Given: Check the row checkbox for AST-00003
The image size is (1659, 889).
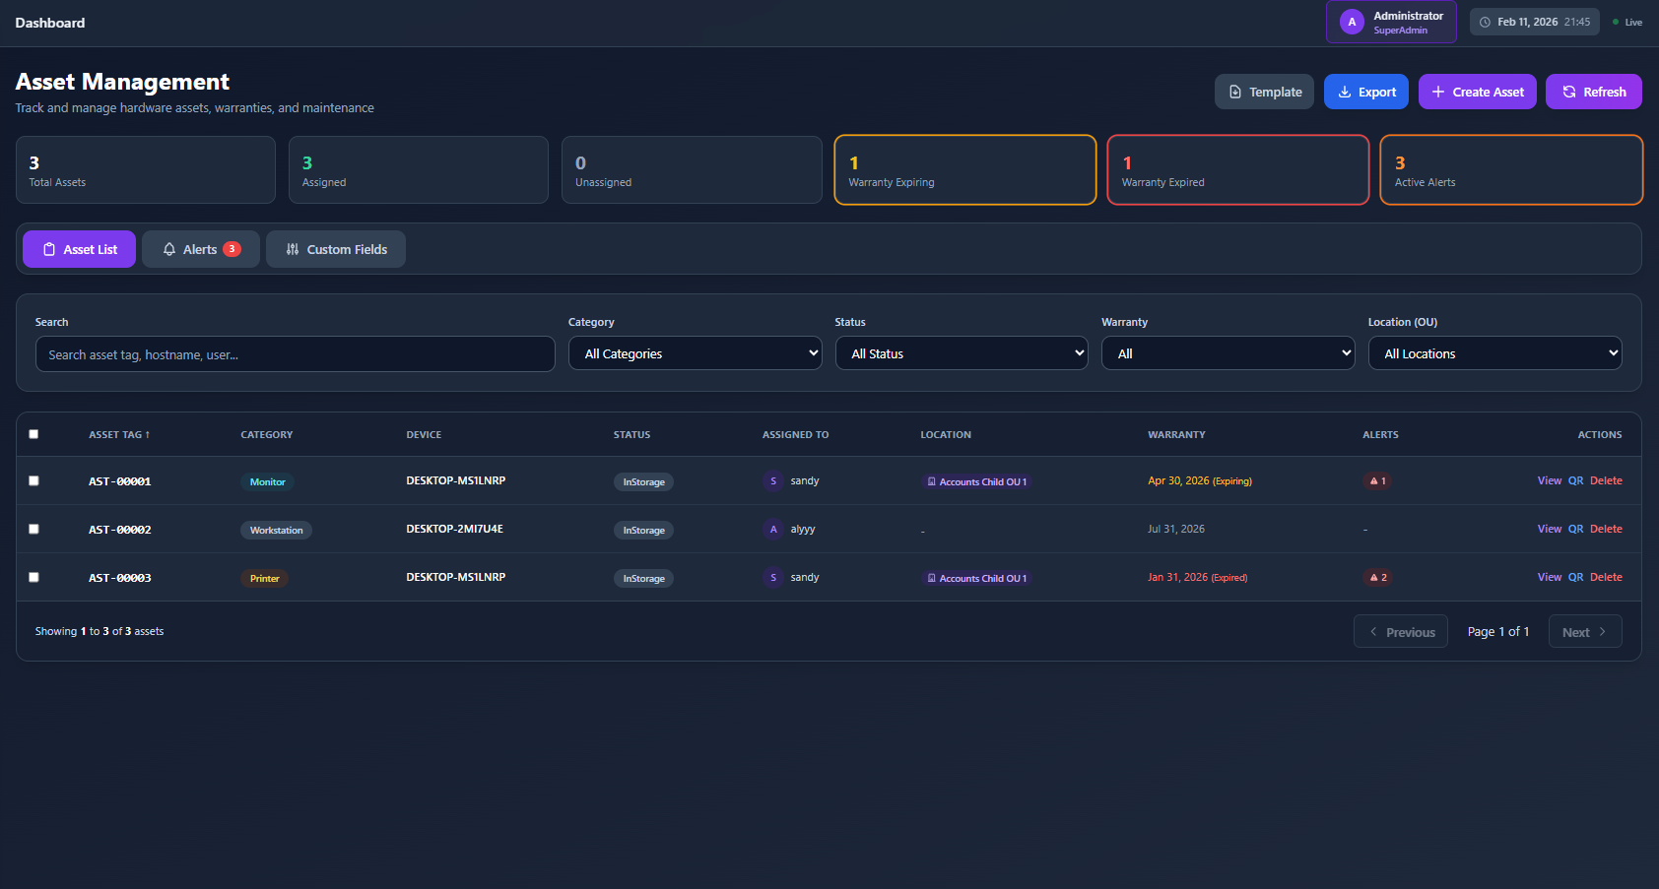Looking at the screenshot, I should point(33,577).
